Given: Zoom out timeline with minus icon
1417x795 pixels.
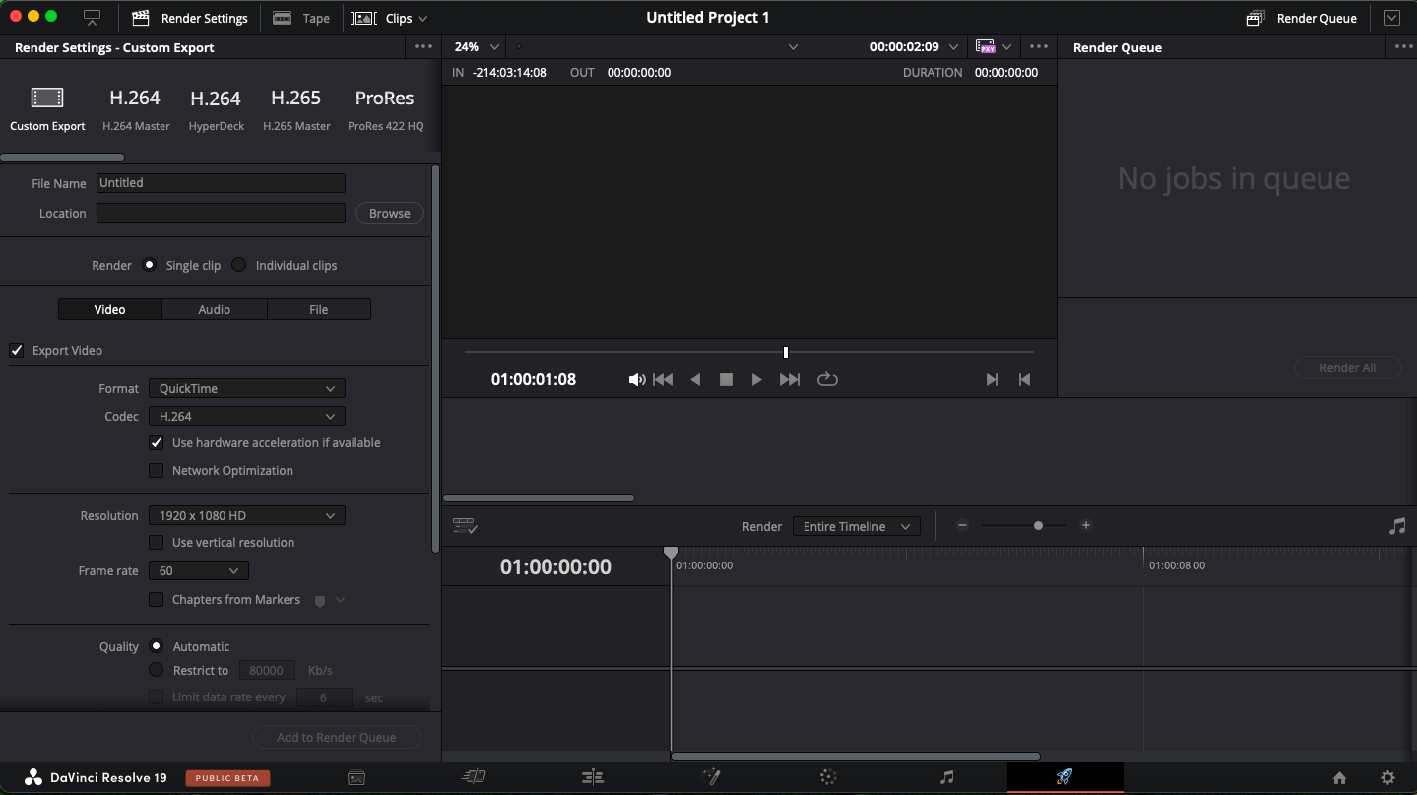Looking at the screenshot, I should tap(962, 525).
